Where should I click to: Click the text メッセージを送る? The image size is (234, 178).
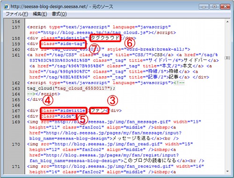click(x=132, y=138)
